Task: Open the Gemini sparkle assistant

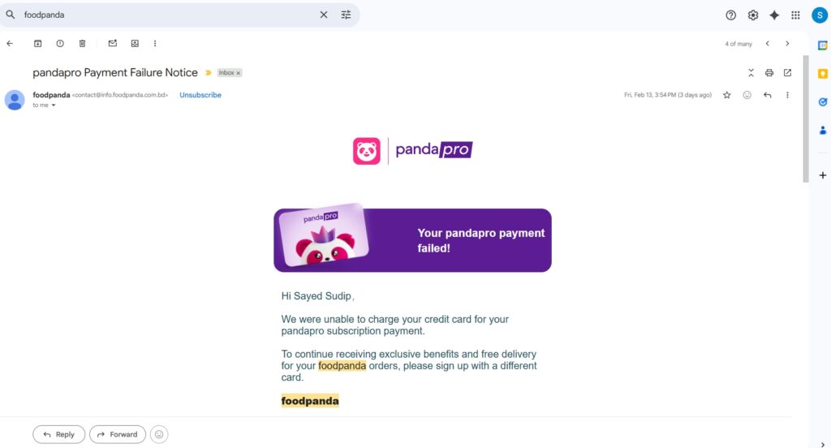Action: [774, 15]
